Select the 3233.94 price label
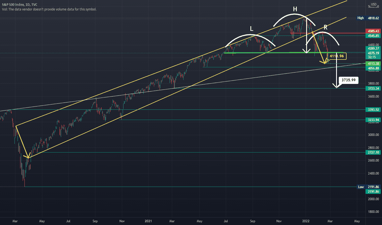382x225 pixels. point(373,120)
